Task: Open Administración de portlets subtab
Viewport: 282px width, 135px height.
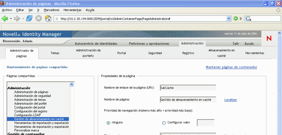Action: tap(88, 53)
